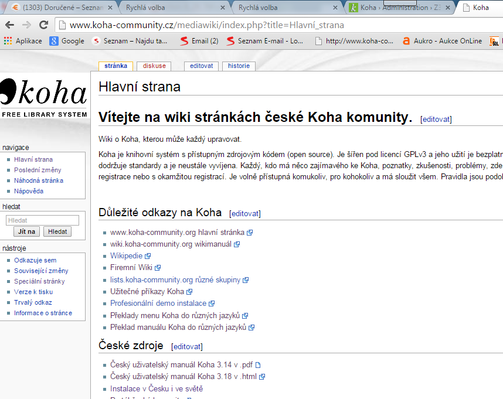
Task: Click the browser address bar URL
Action: [206, 25]
